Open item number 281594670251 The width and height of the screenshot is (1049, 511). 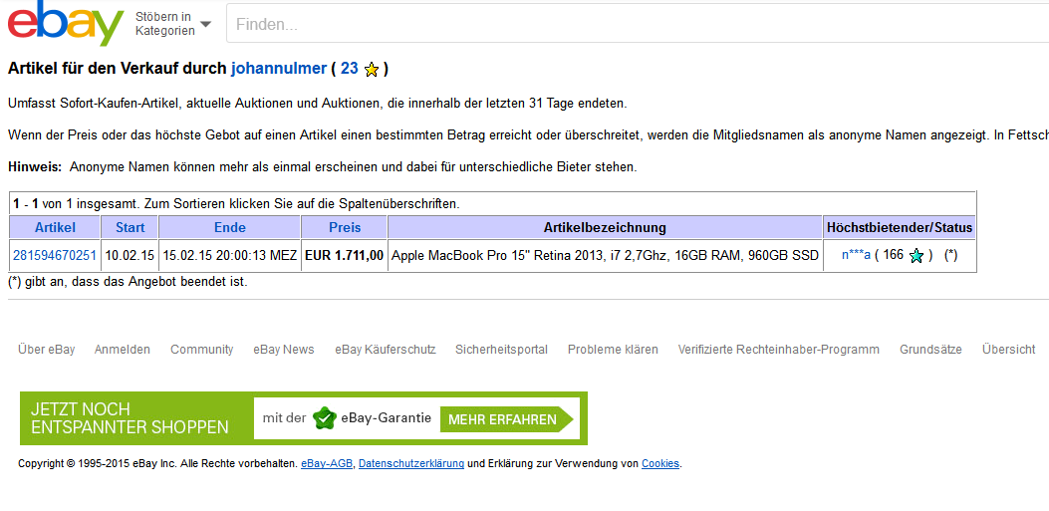click(55, 256)
